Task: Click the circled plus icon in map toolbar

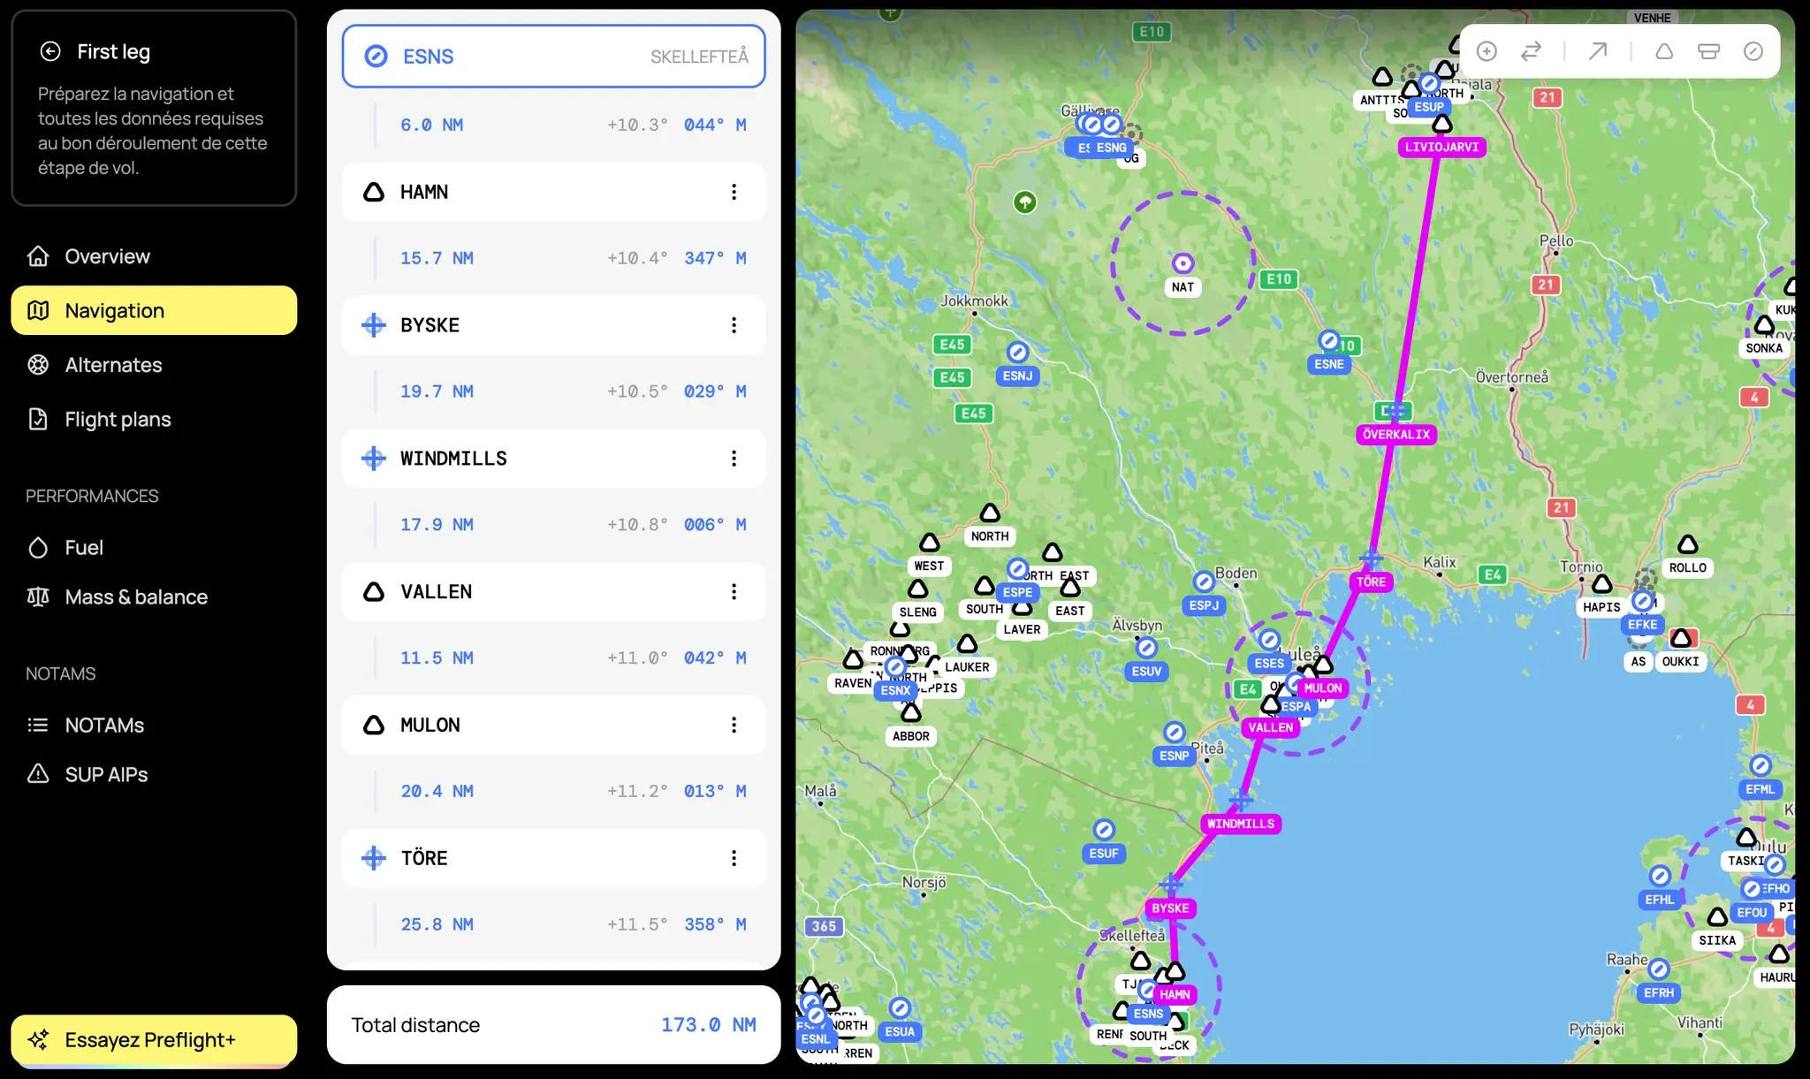Action: pos(1487,51)
